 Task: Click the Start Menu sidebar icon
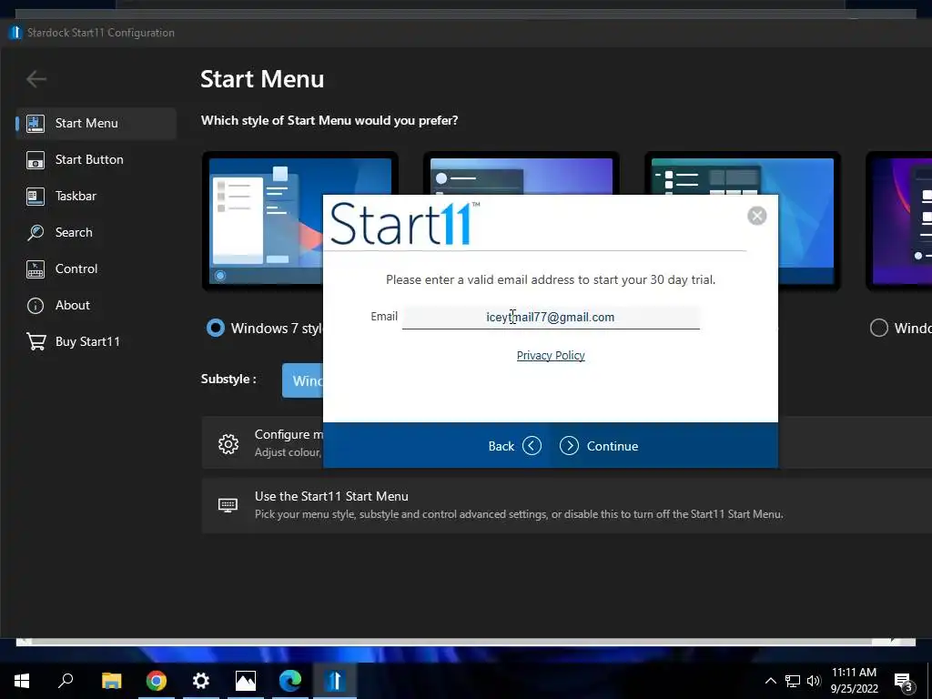[35, 124]
